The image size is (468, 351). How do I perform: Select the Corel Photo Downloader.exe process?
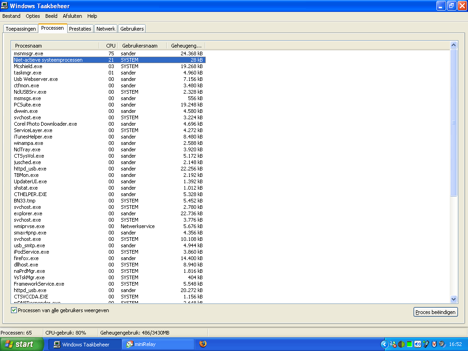[109, 124]
